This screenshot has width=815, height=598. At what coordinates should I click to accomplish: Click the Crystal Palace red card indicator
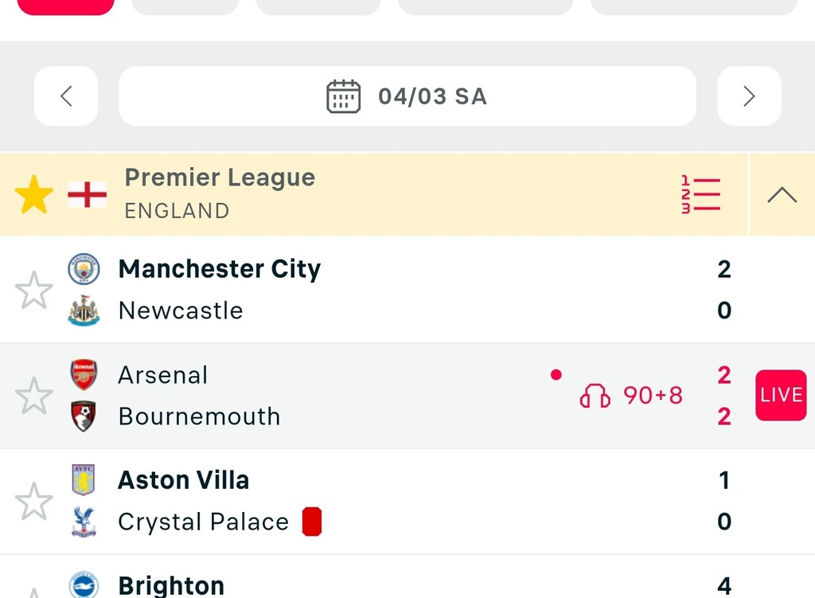[312, 522]
